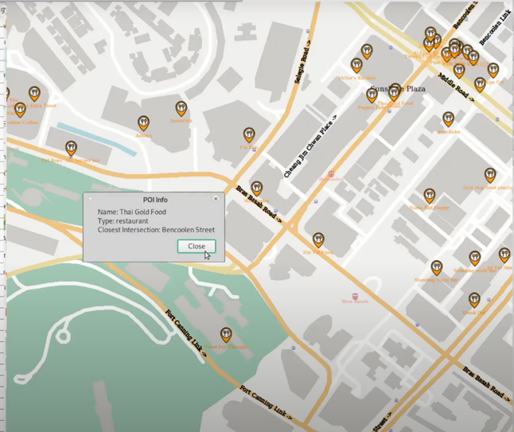Select the Kaya Toast restaurant marker
Image resolution: width=514 pixels, height=432 pixels.
[34, 94]
